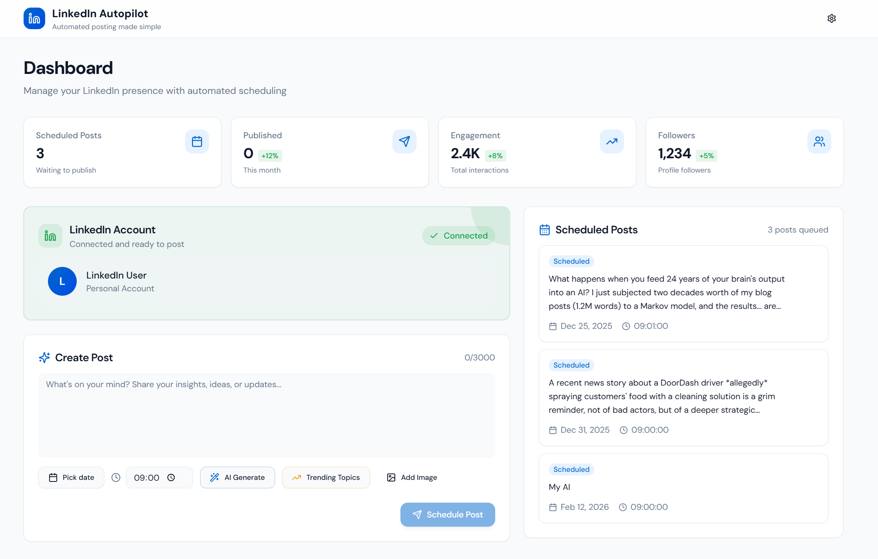Click calendar icon in Scheduled Posts stat card
The width and height of the screenshot is (878, 559).
coord(197,141)
